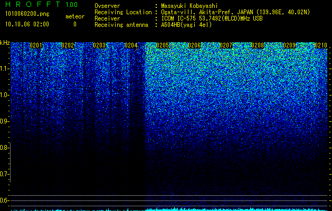This screenshot has width=332, height=211.
Task: Click the meteor count 0
Action: [x=75, y=24]
